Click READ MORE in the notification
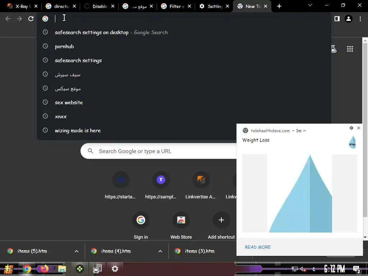The image size is (368, 276). (x=258, y=247)
